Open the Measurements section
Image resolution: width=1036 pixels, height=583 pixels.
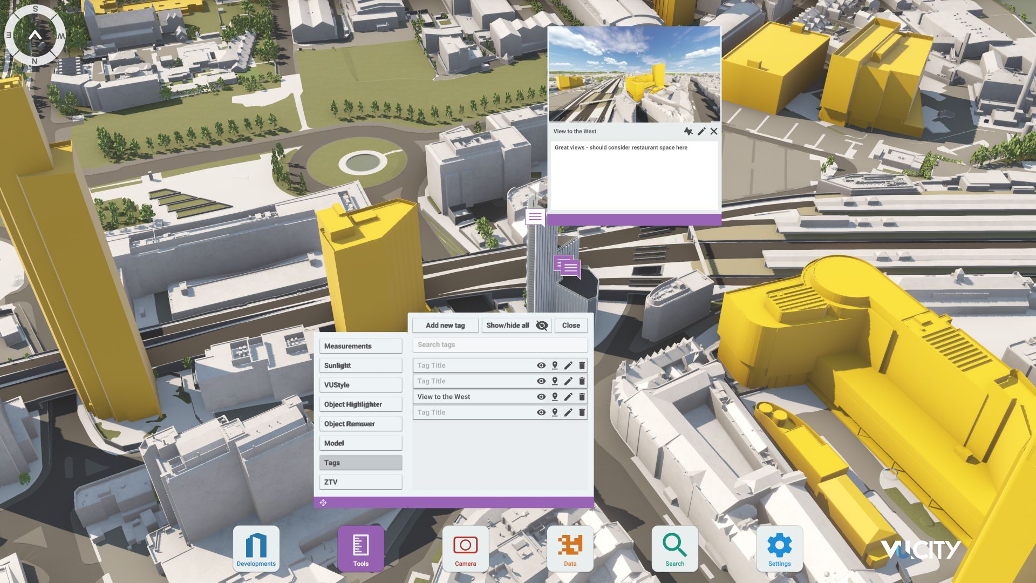click(360, 345)
